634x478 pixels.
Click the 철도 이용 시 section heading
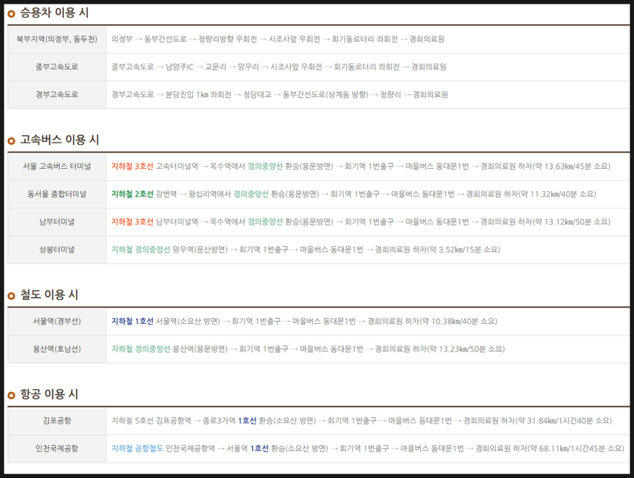click(49, 295)
